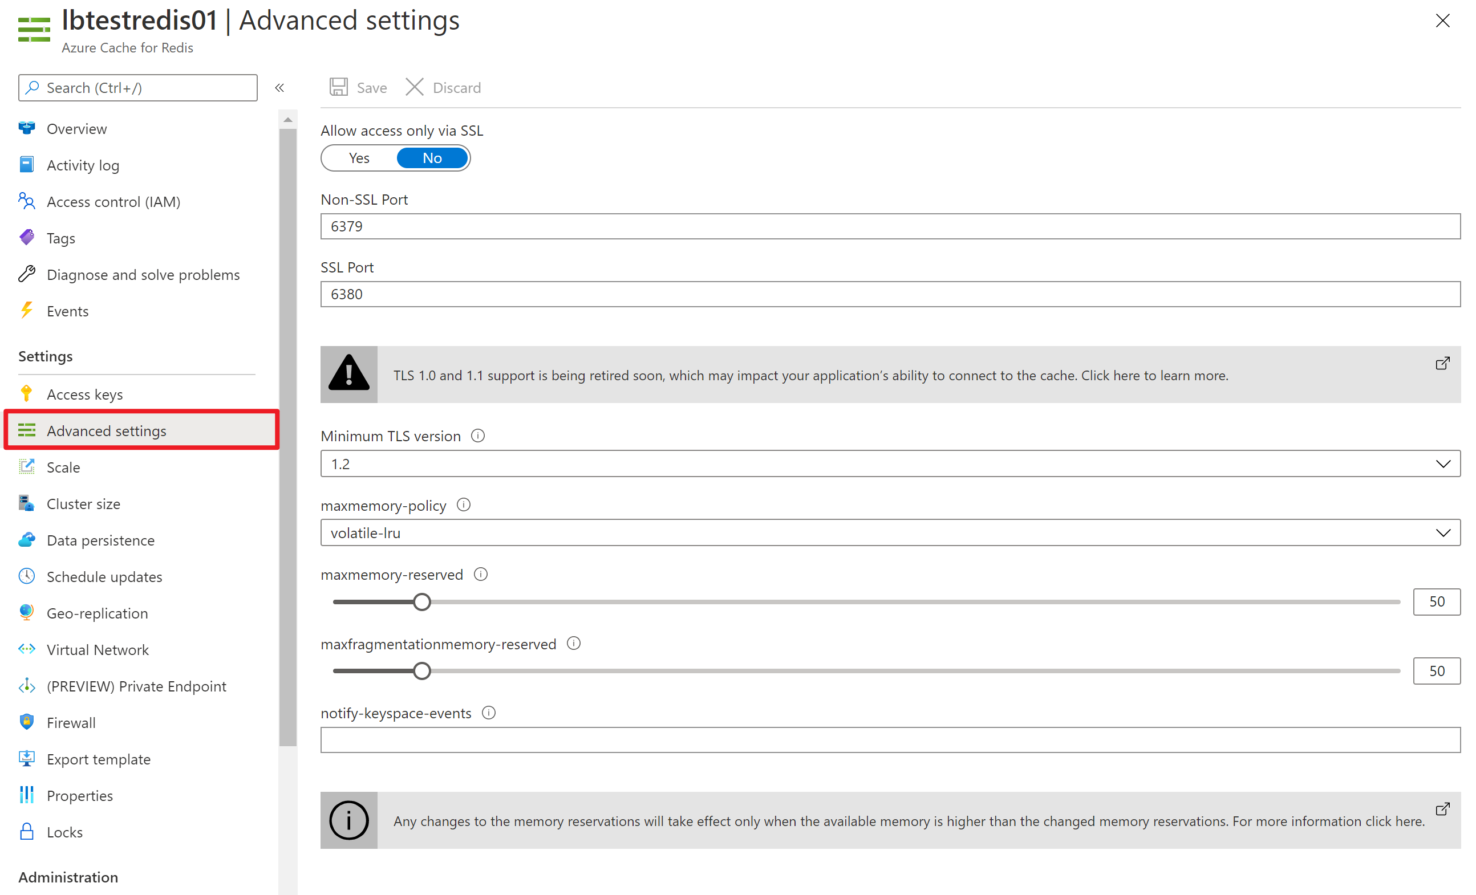The width and height of the screenshot is (1476, 895).
Task: Expand the maxmemory-policy dropdown
Action: click(890, 533)
